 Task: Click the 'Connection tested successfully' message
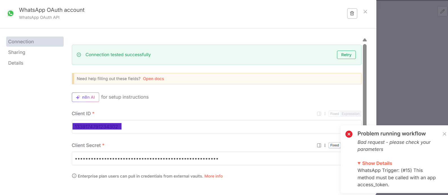tap(118, 55)
